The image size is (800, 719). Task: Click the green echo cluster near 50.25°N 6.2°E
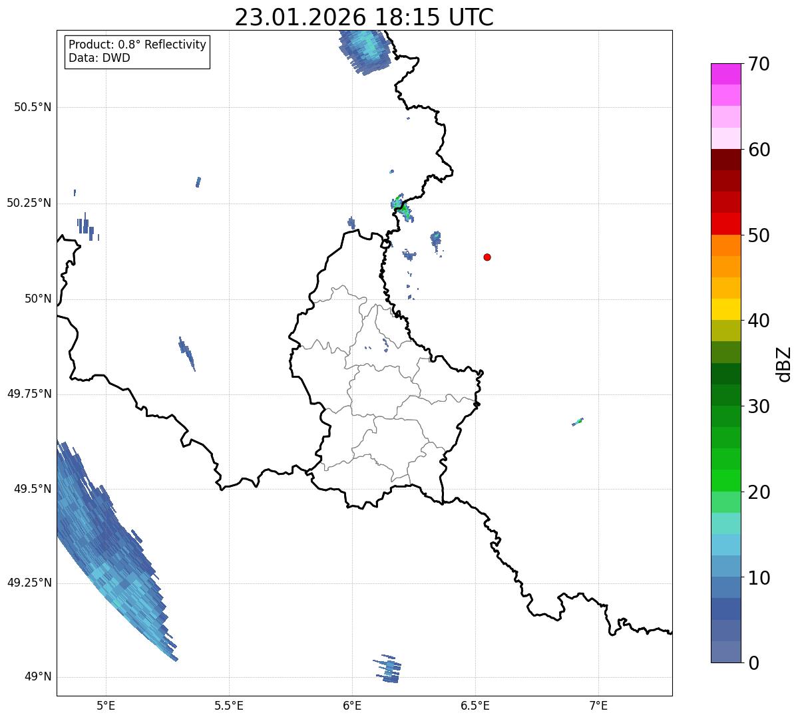coord(401,208)
